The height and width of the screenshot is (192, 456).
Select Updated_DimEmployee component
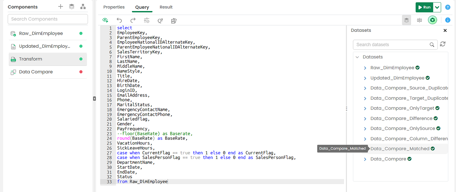(48, 46)
